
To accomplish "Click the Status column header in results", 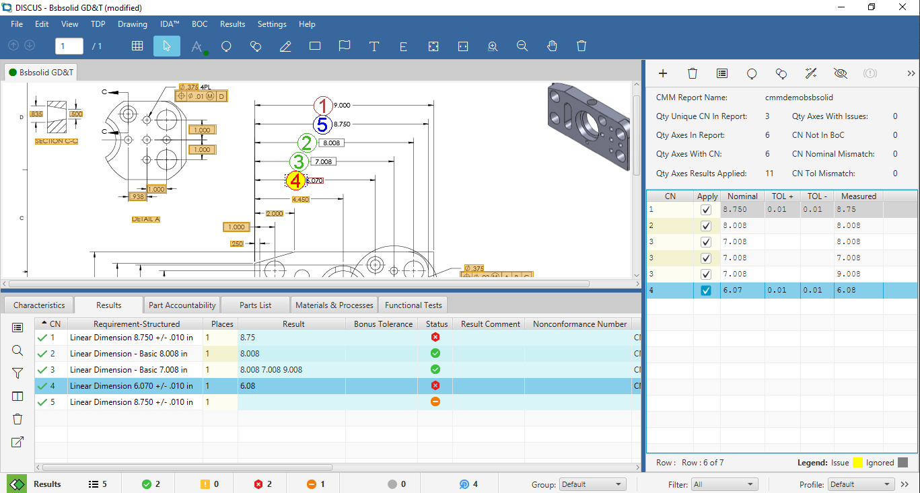I will click(x=436, y=324).
